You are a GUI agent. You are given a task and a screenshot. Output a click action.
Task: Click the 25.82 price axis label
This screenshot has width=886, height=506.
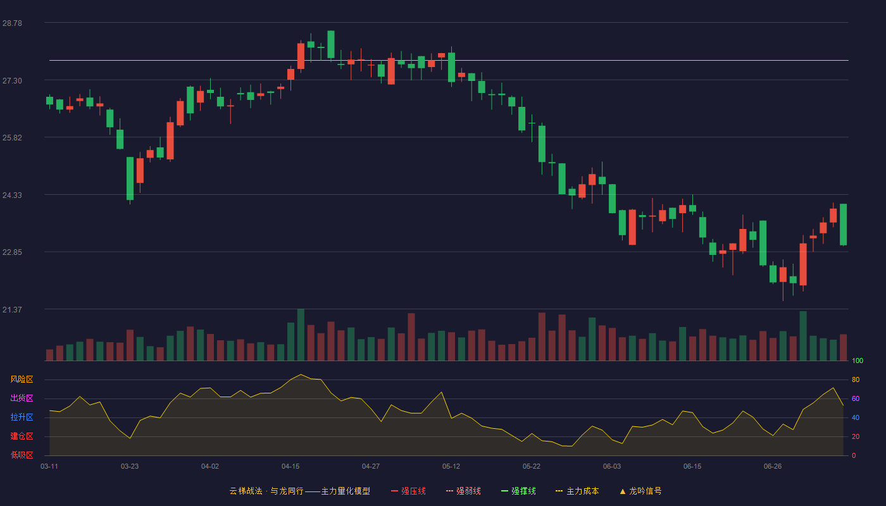(12, 138)
